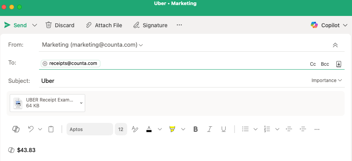Open the address book contacts icon
The width and height of the screenshot is (352, 161).
tap(338, 64)
